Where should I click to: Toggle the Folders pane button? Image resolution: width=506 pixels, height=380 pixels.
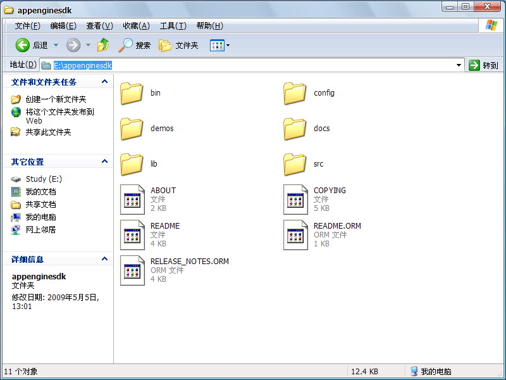tap(165, 45)
